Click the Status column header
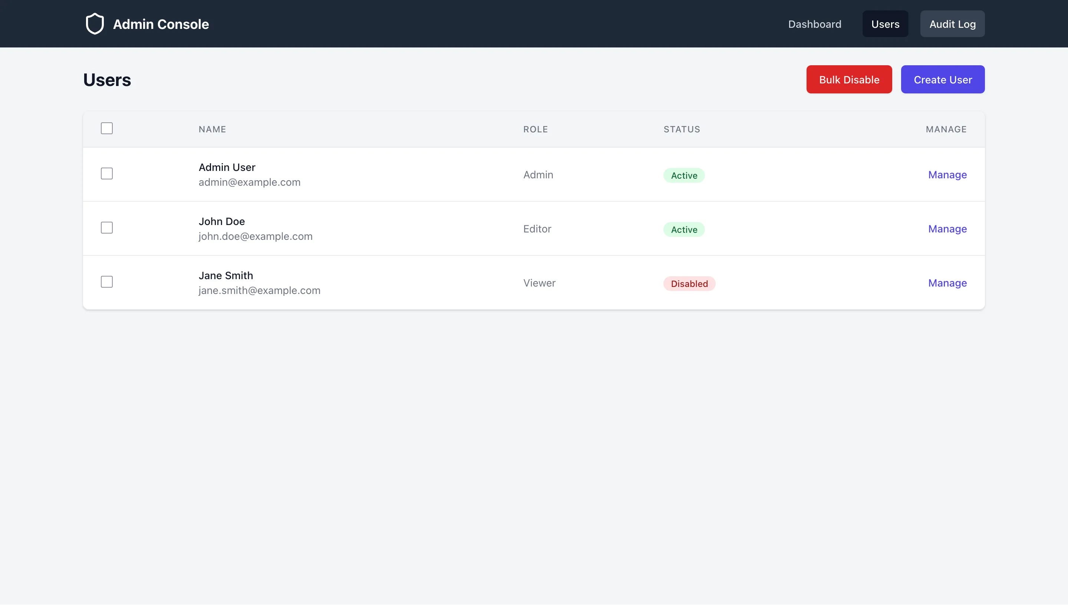The width and height of the screenshot is (1068, 605). pyautogui.click(x=682, y=129)
